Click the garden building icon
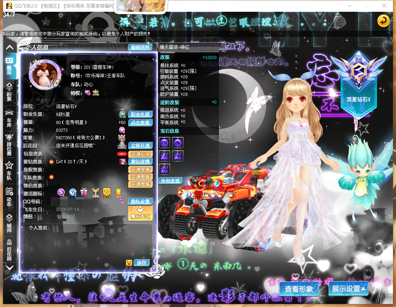396x307 pixels. pos(122,145)
